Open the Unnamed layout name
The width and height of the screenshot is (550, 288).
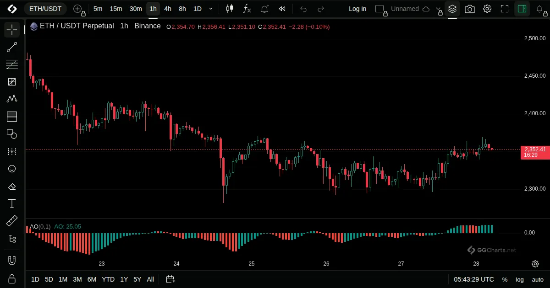tap(405, 9)
